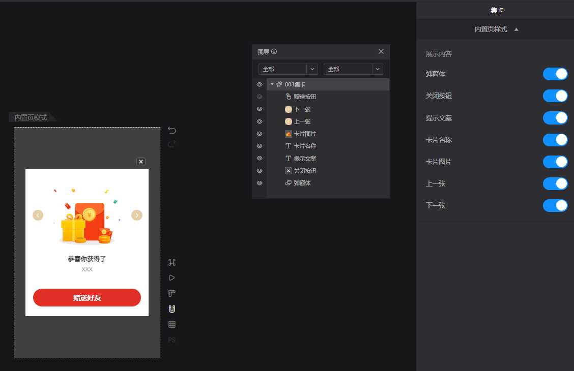574x371 pixels.
Task: Select the 上一张 layer row
Action: 328,121
